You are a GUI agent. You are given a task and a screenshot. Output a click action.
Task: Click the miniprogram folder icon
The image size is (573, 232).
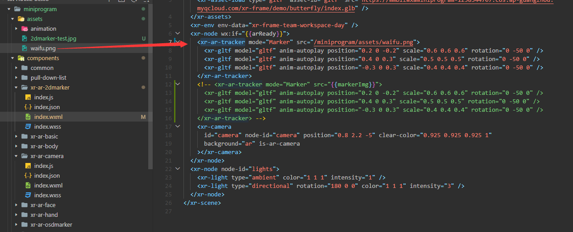pyautogui.click(x=17, y=9)
